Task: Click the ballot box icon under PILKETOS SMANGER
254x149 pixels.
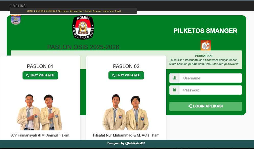Action: (205, 45)
